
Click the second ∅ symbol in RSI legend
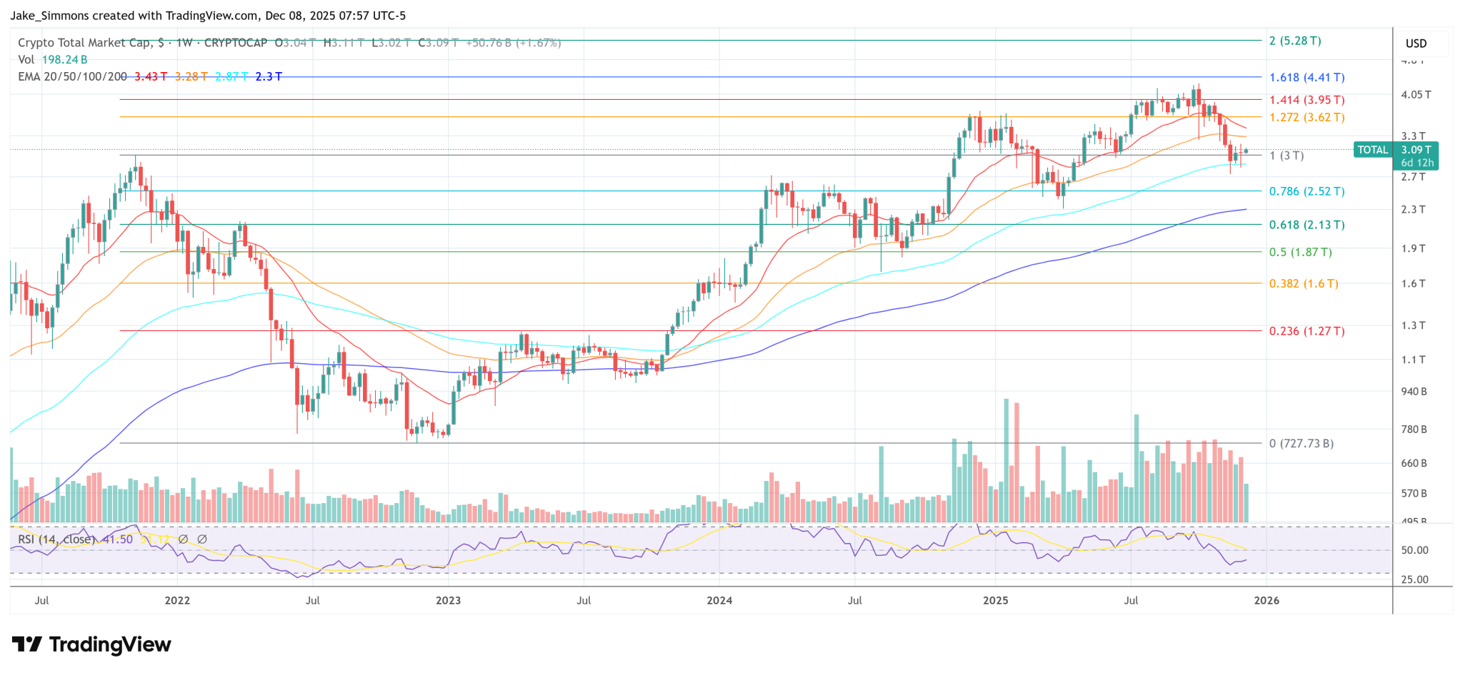(x=202, y=539)
